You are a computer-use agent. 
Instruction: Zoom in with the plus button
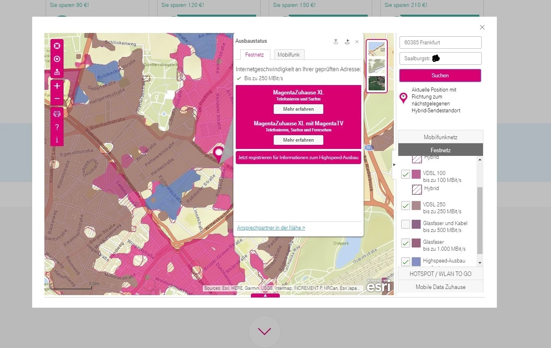57,86
